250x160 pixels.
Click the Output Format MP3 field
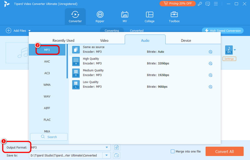point(70,148)
